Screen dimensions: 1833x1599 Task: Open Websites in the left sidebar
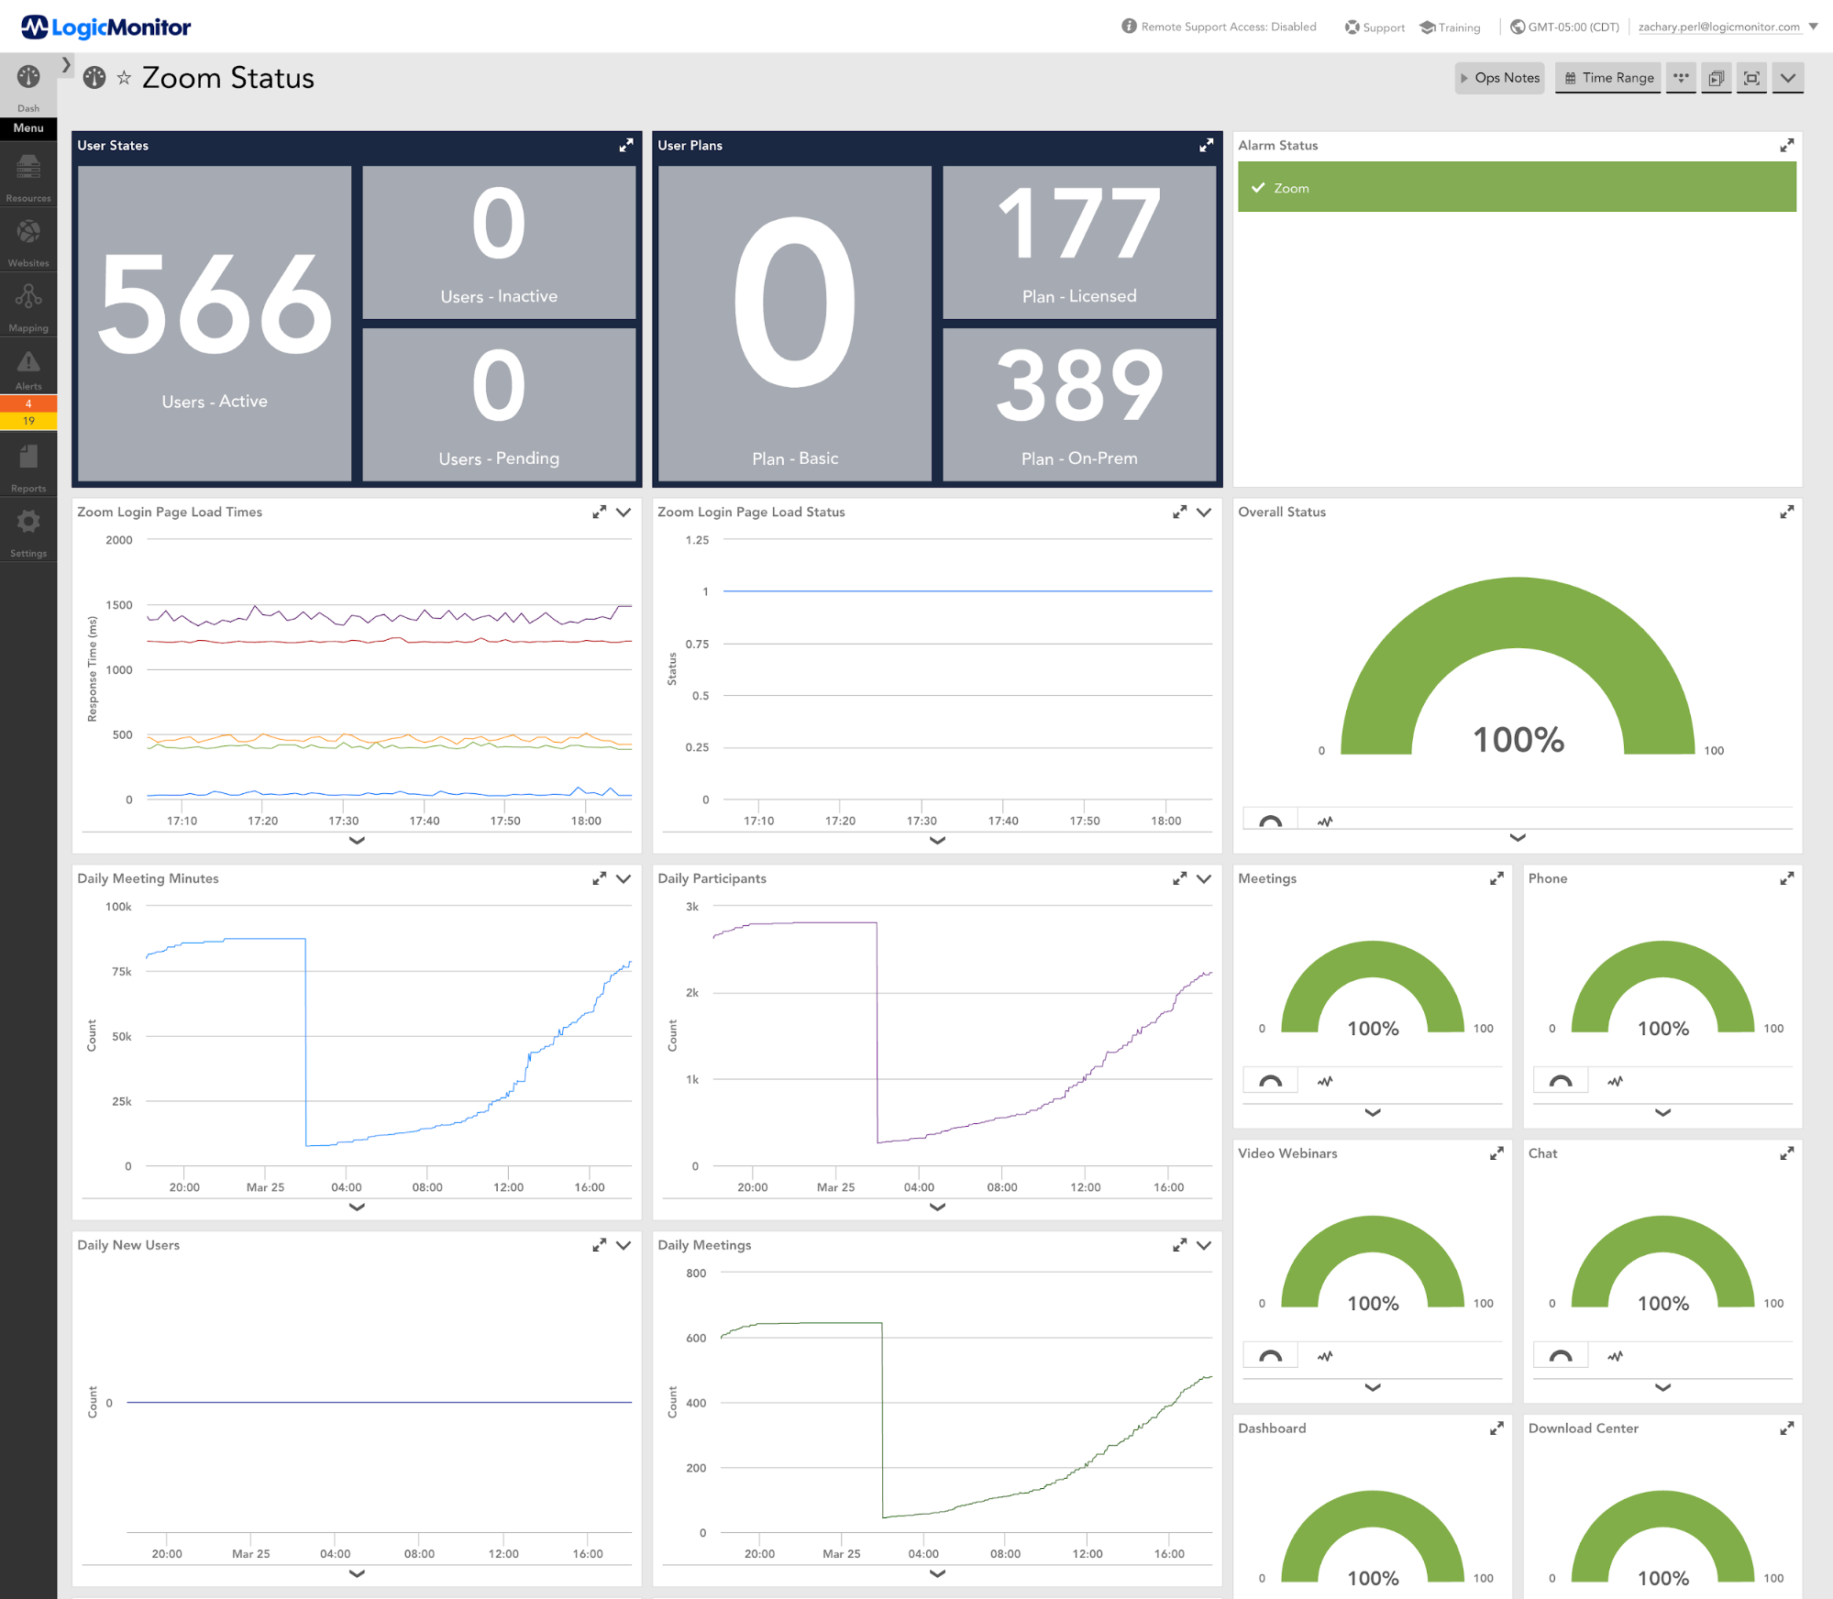tap(28, 242)
